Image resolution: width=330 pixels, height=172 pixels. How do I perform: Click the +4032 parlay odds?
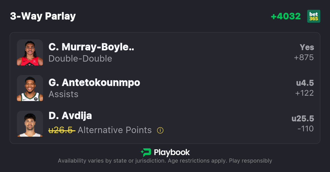286,16
